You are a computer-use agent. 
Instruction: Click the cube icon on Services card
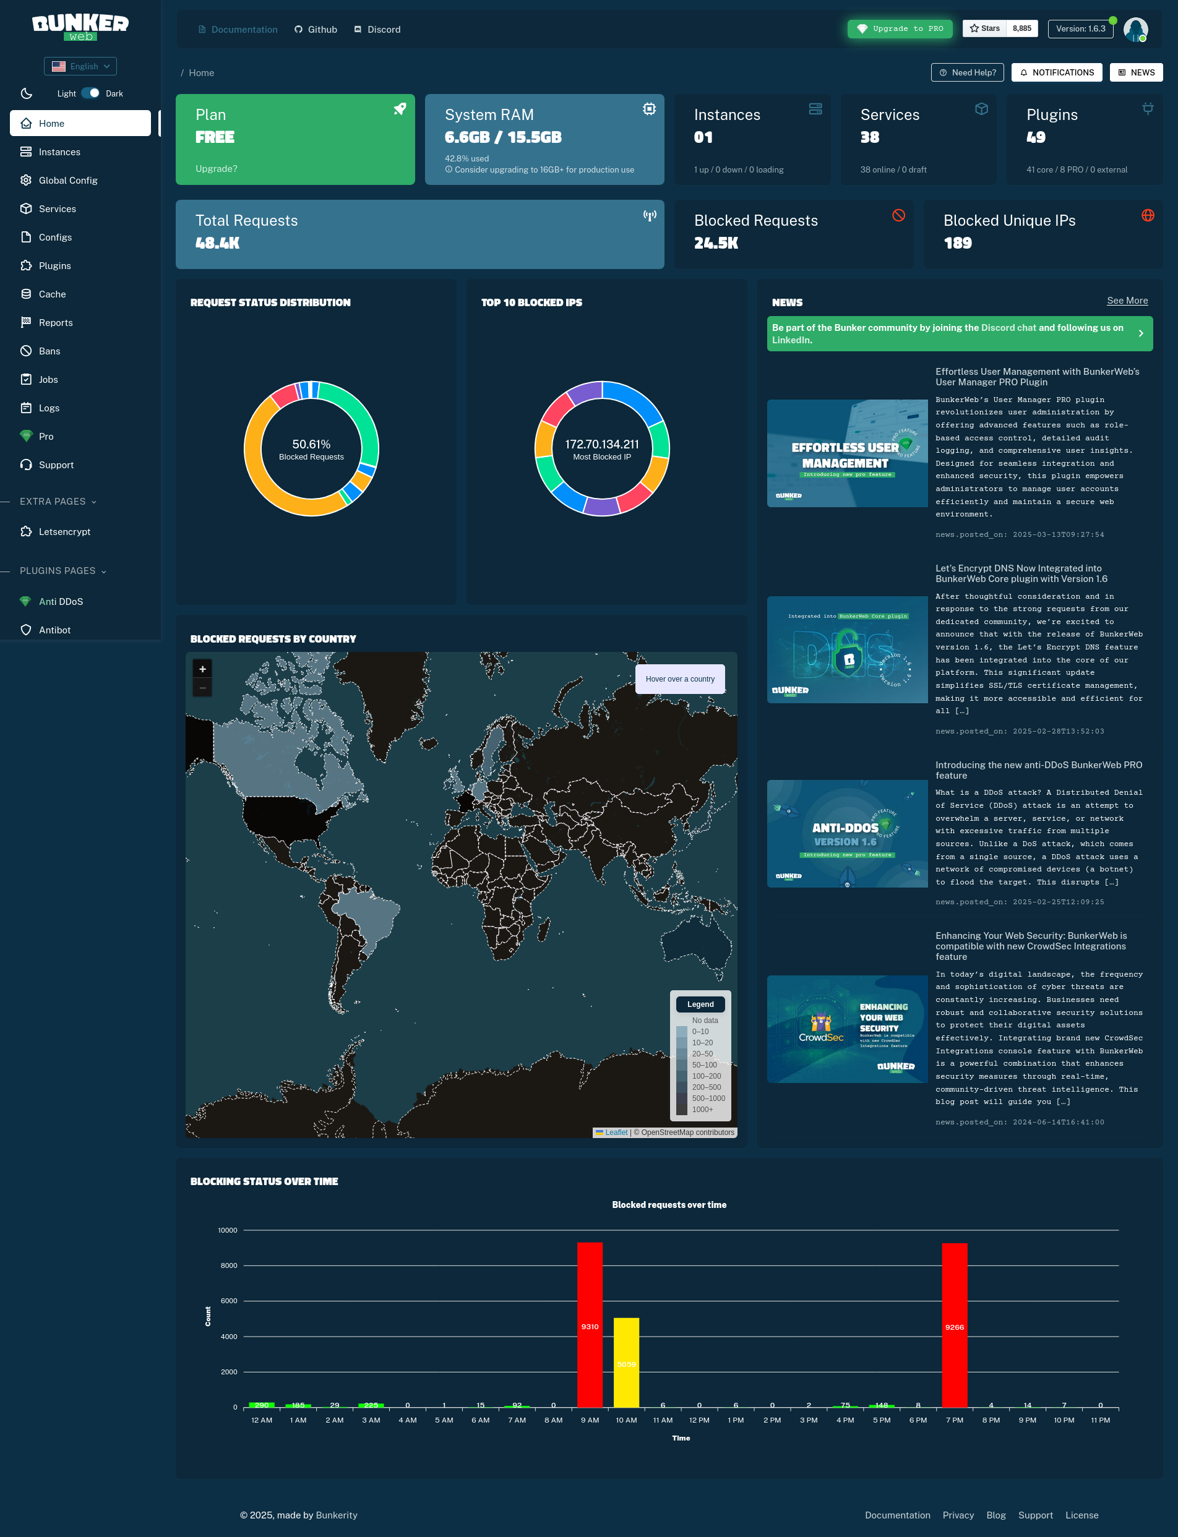pyautogui.click(x=982, y=109)
